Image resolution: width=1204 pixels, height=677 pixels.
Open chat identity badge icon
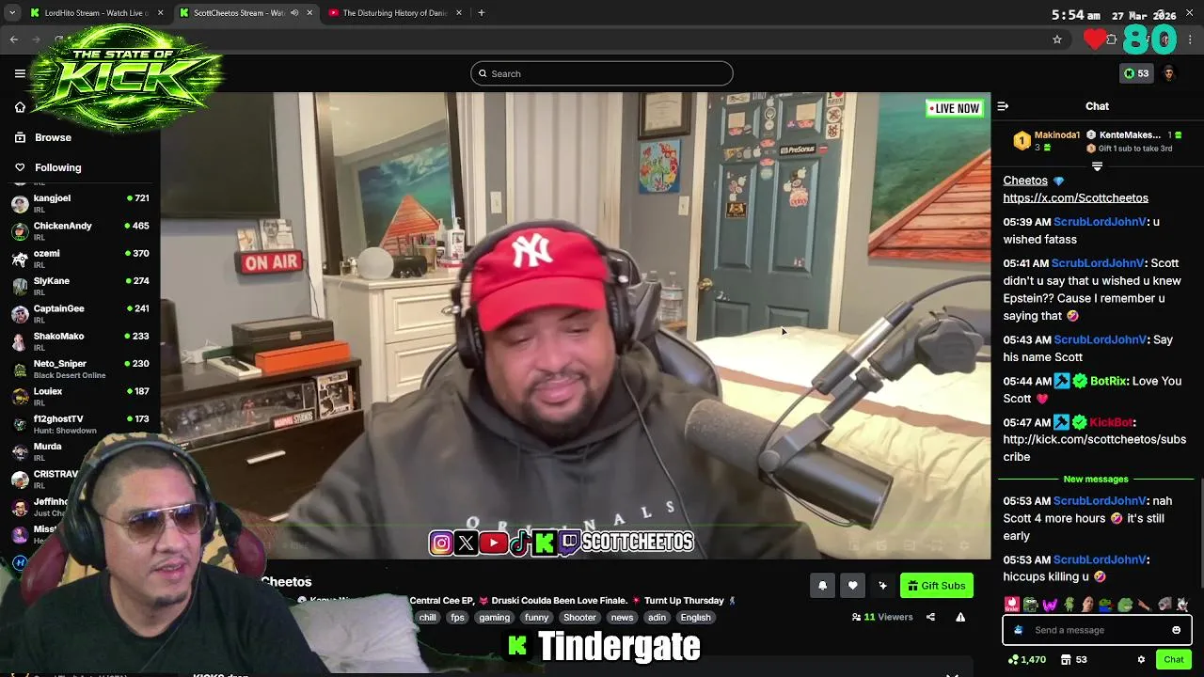(1018, 630)
